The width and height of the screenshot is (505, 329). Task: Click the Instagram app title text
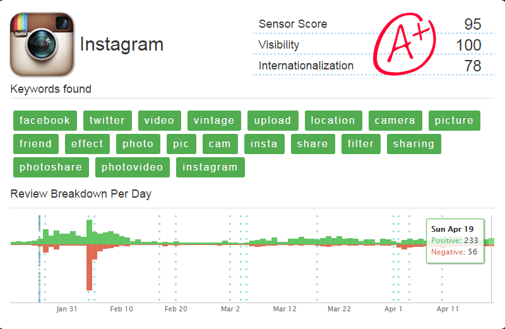(x=122, y=45)
